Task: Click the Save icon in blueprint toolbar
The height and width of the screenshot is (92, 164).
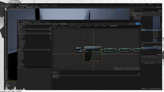Action: tap(19, 24)
